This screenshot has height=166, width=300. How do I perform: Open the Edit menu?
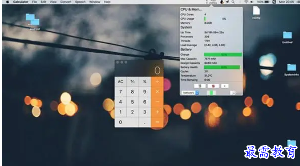pos(44,2)
